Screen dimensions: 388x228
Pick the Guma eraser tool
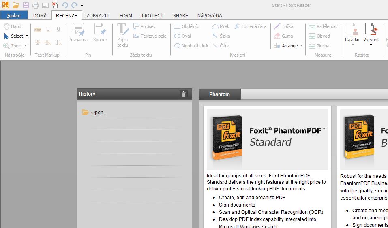[x=283, y=36]
